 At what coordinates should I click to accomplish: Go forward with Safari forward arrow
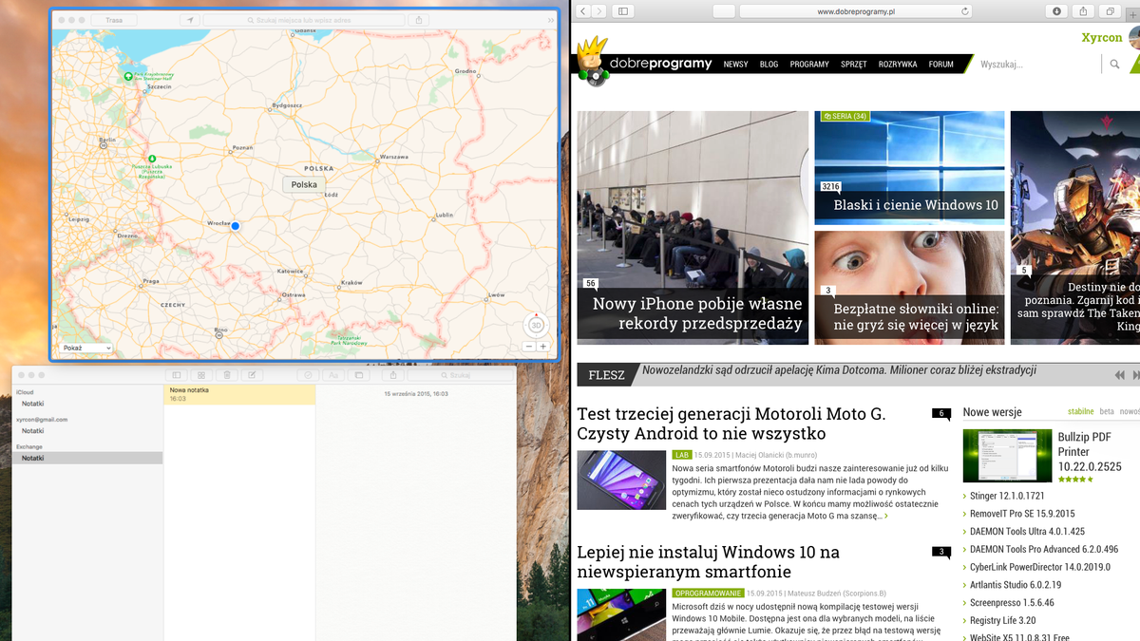click(598, 11)
